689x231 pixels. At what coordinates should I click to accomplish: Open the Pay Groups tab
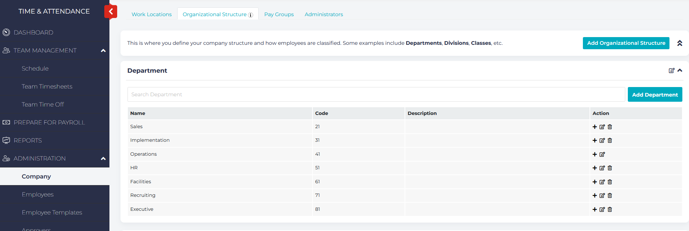tap(279, 14)
